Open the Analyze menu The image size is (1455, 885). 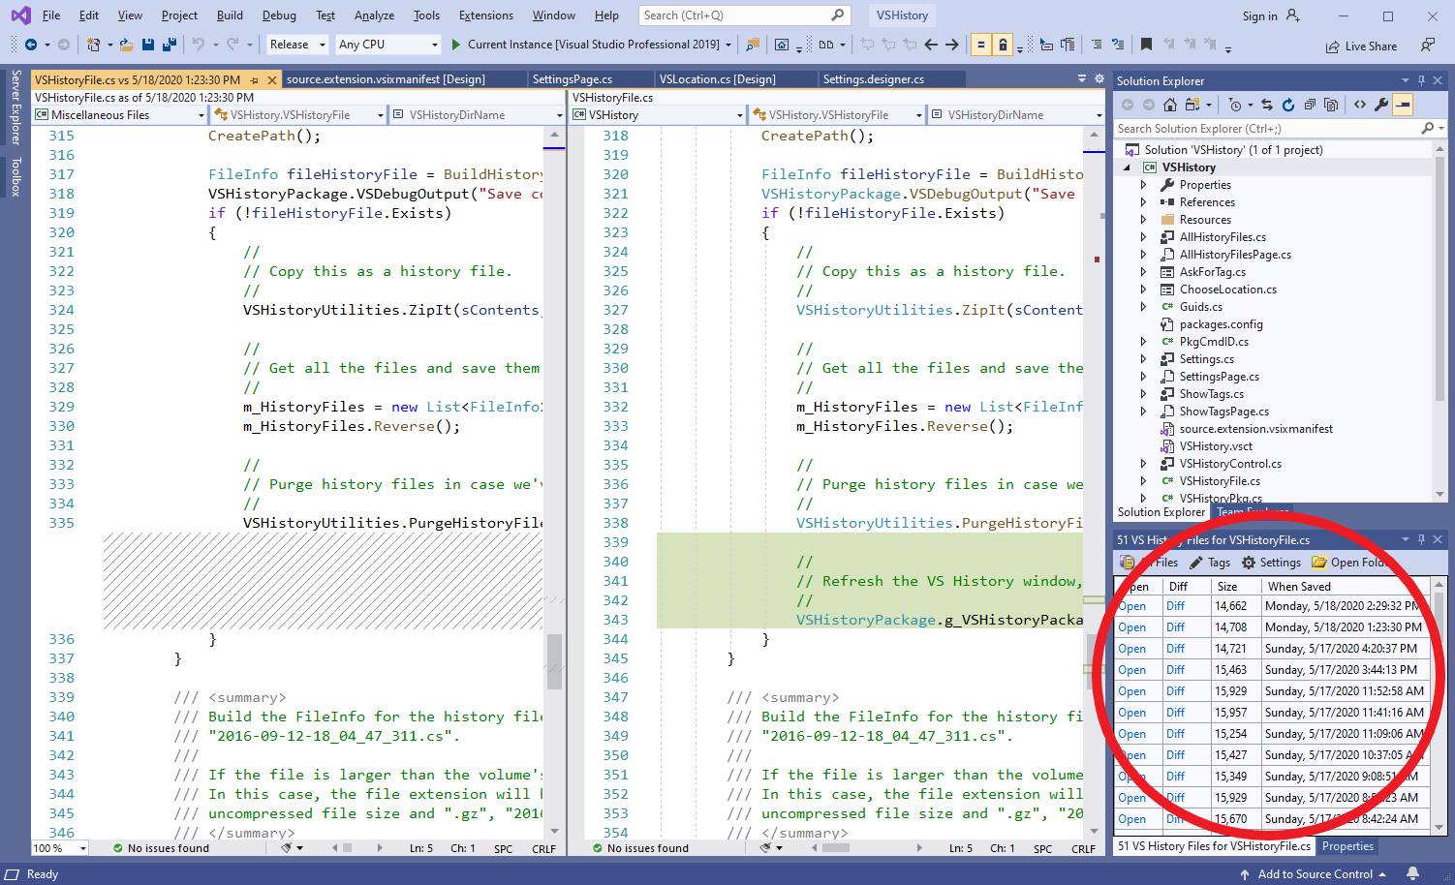coord(374,15)
